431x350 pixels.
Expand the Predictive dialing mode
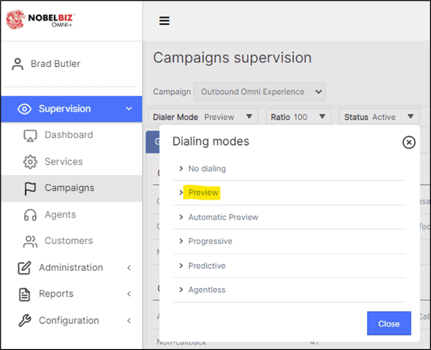pos(207,265)
